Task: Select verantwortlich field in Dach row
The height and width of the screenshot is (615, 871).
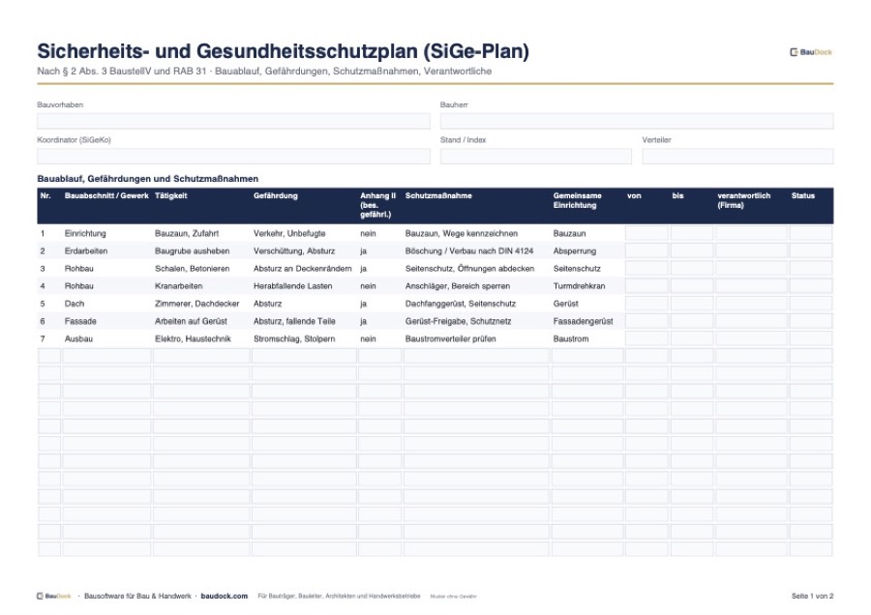Action: (751, 304)
